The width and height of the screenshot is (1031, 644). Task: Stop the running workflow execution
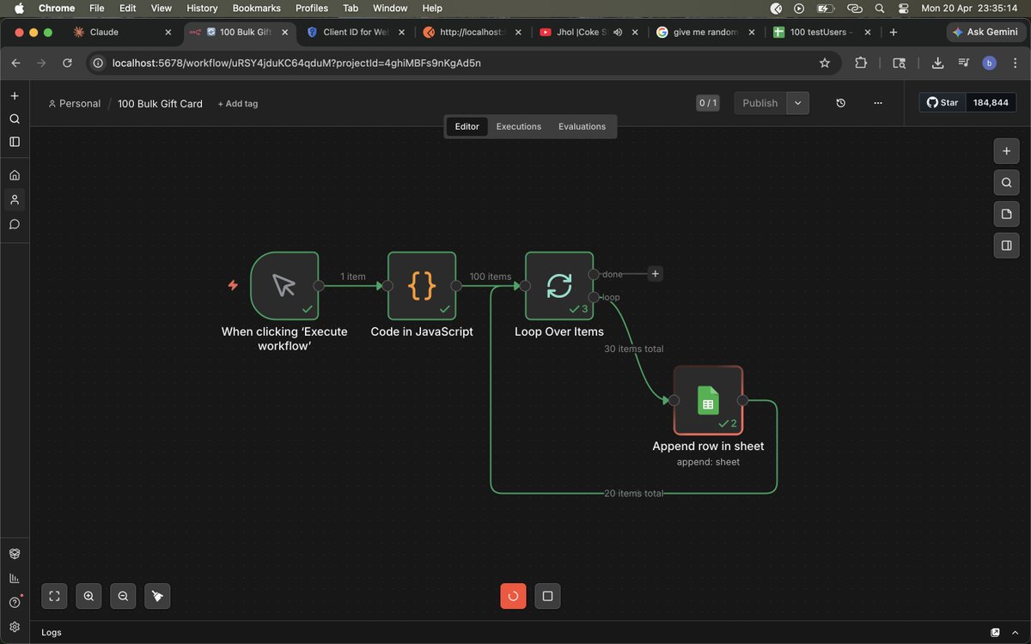[547, 595]
